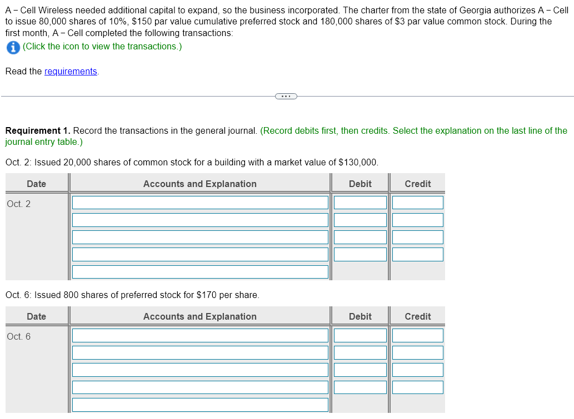Click the first Accounts field for Oct. 2
This screenshot has width=574, height=419.
pos(200,202)
